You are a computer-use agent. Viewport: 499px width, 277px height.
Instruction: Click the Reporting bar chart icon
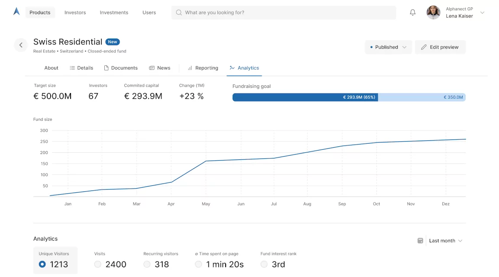[190, 68]
